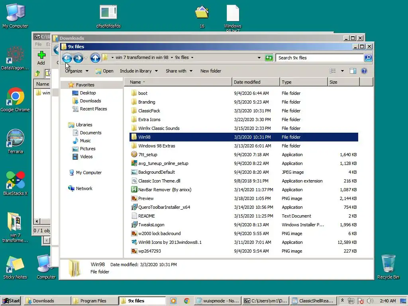Image resolution: width=408 pixels, height=306 pixels.
Task: Click Open in the toolbar
Action: (x=104, y=71)
